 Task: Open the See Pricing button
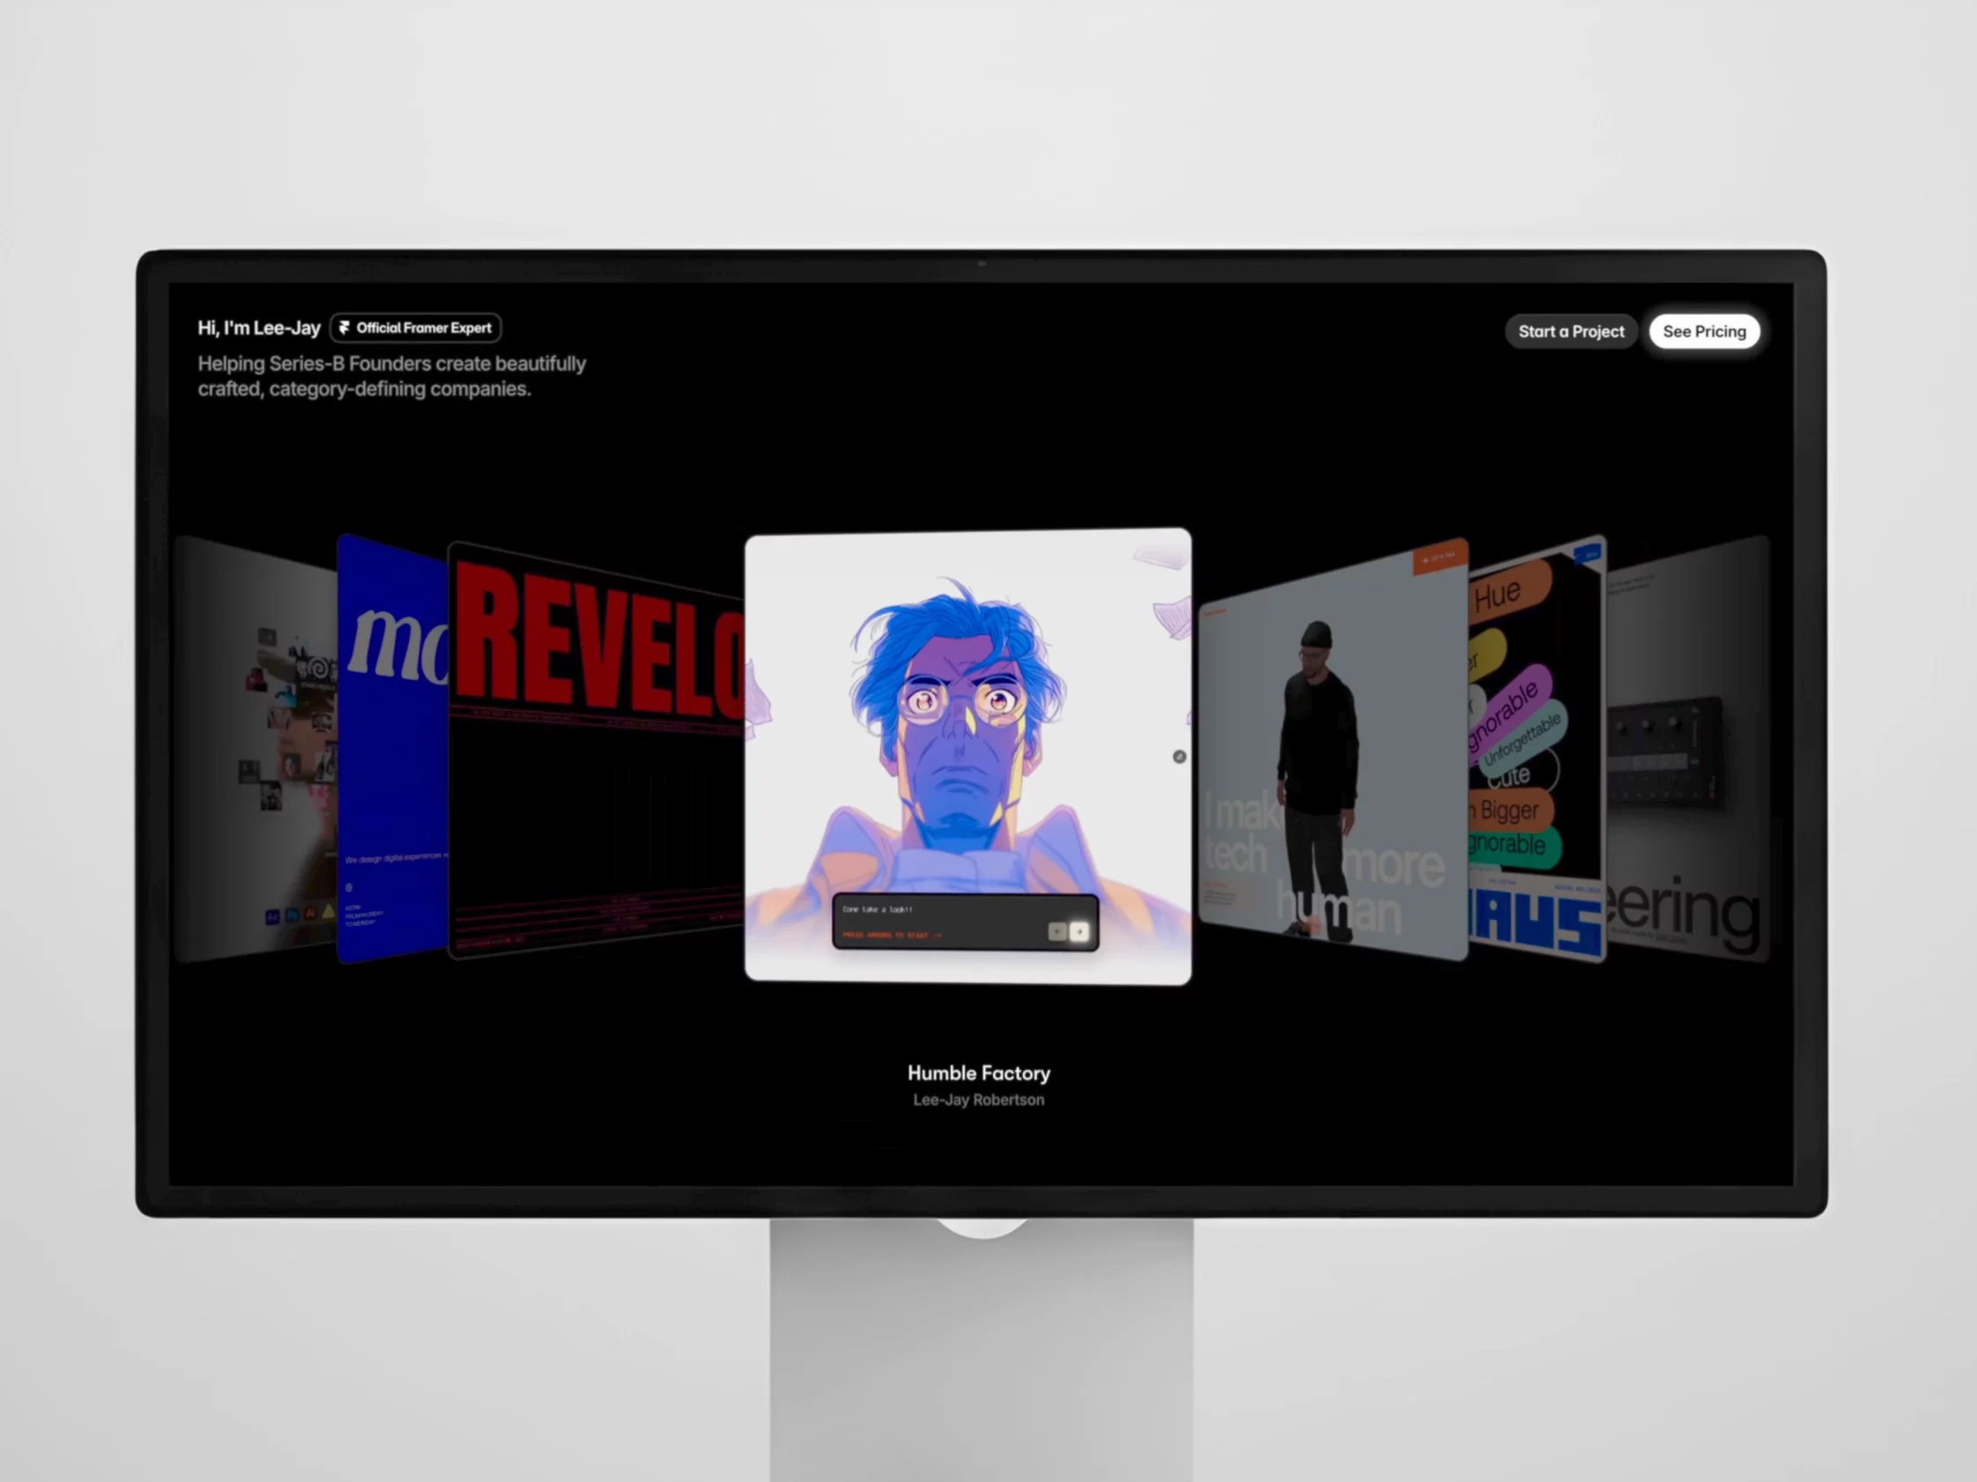pyautogui.click(x=1704, y=331)
